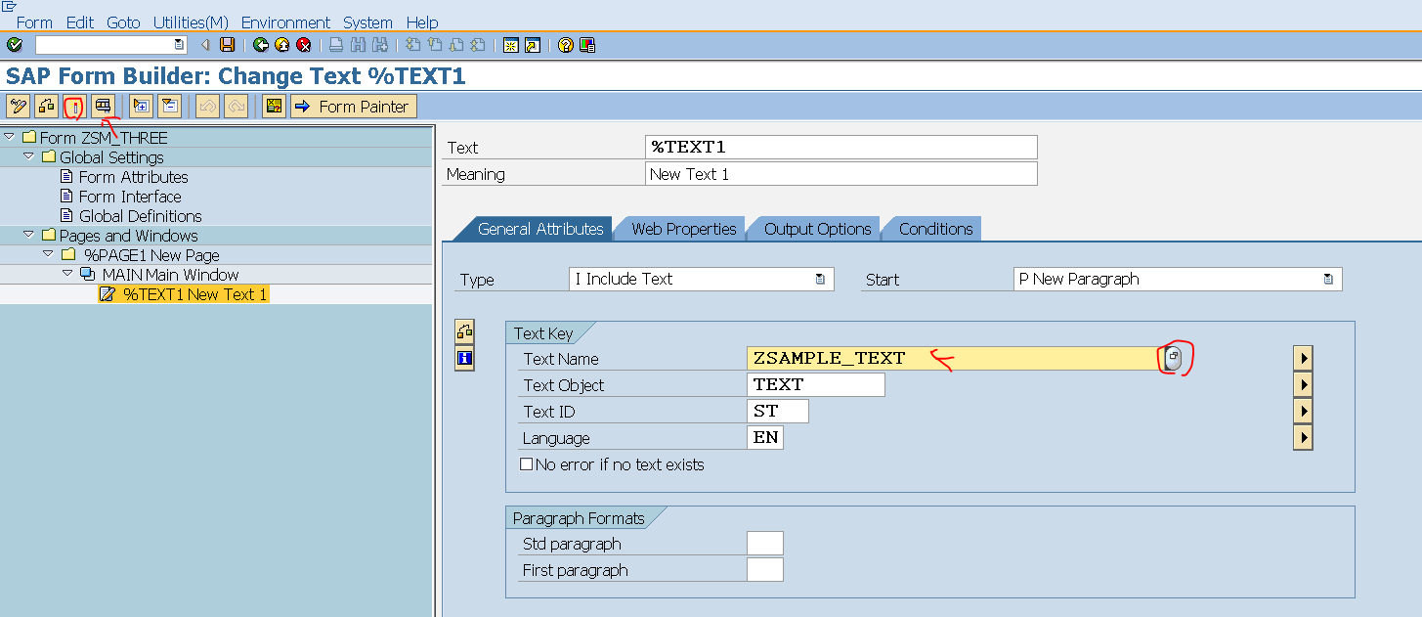Image resolution: width=1422 pixels, height=617 pixels.
Task: Open the Environment menu
Action: point(285,22)
